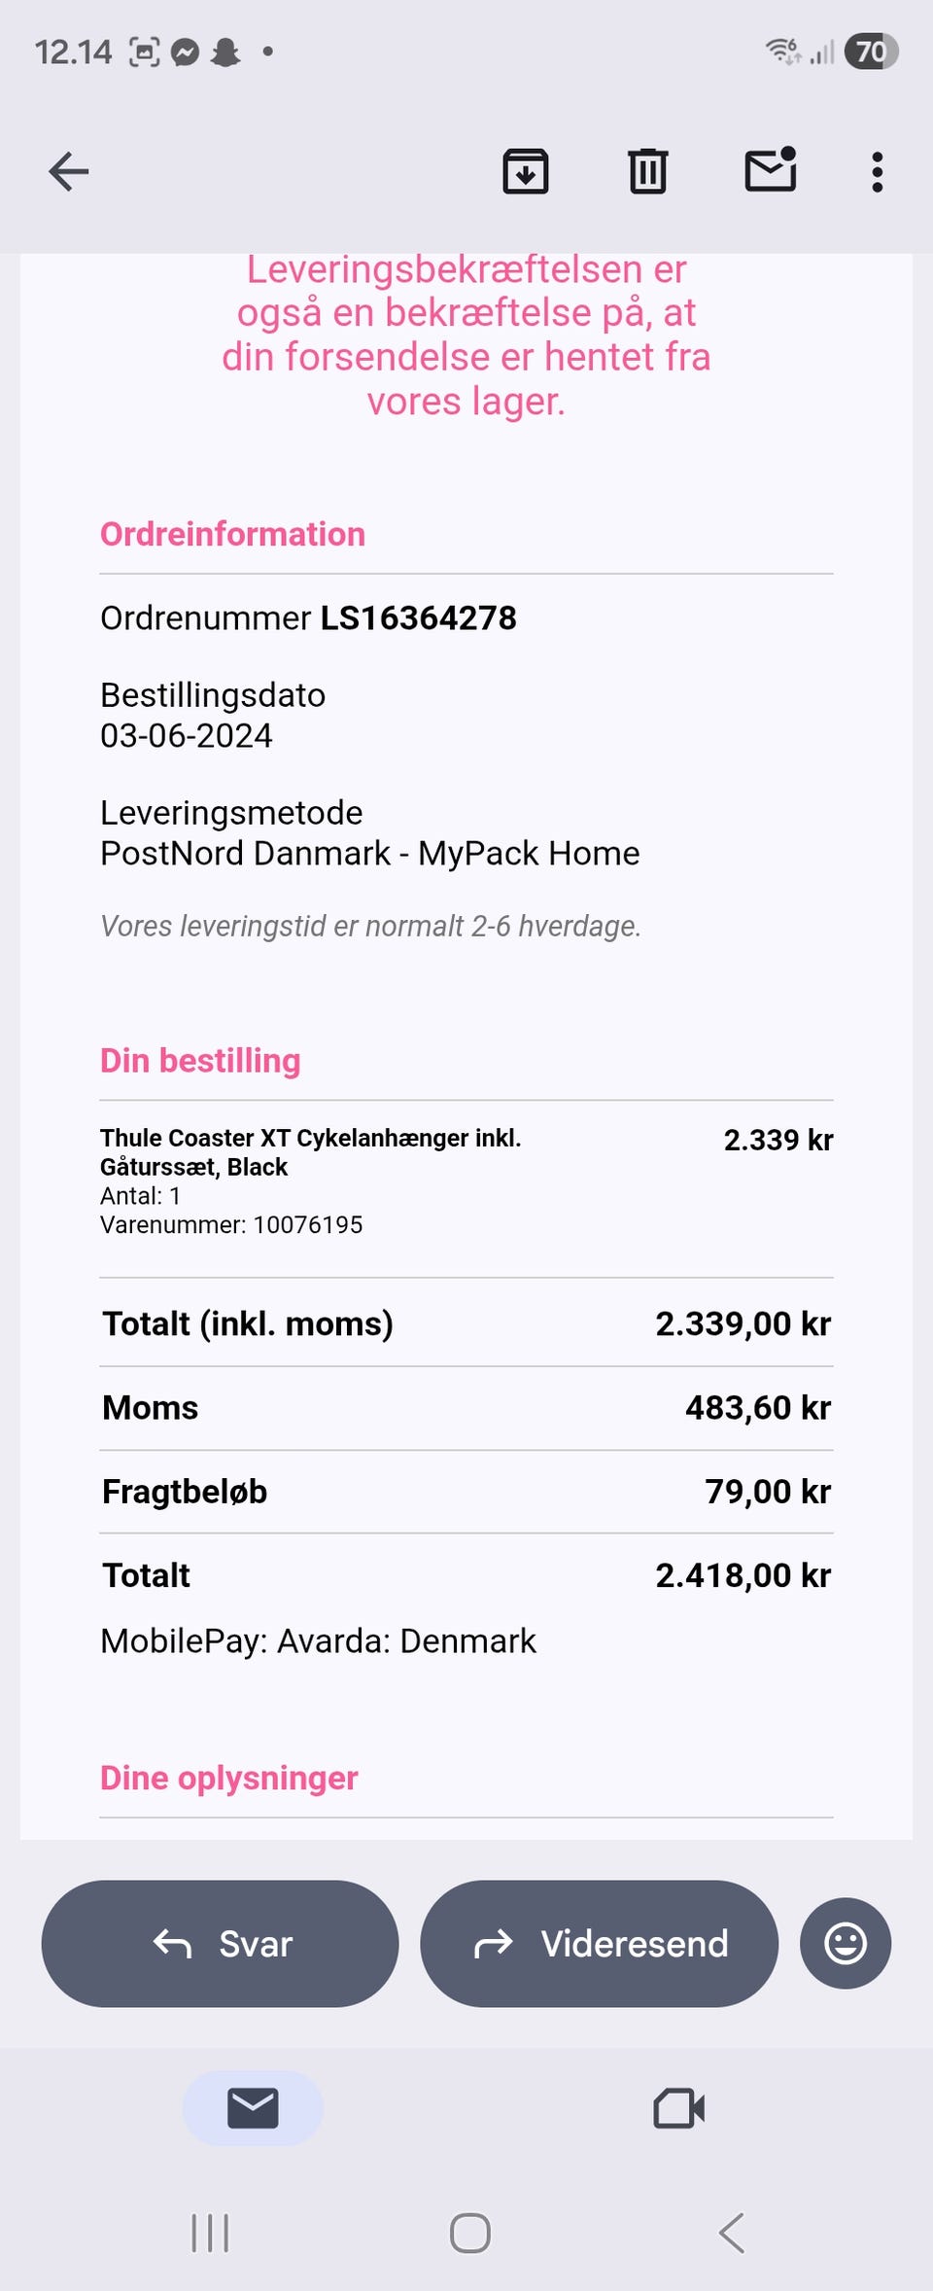Tap the Videresend forward button
The height and width of the screenshot is (2291, 933).
click(x=600, y=1944)
